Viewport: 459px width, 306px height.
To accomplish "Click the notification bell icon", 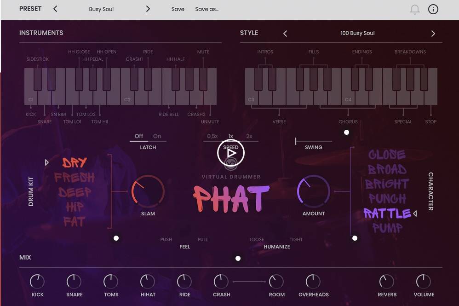I will (x=415, y=9).
